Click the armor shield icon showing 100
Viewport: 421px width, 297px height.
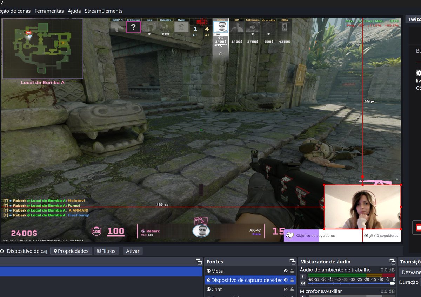tap(96, 231)
